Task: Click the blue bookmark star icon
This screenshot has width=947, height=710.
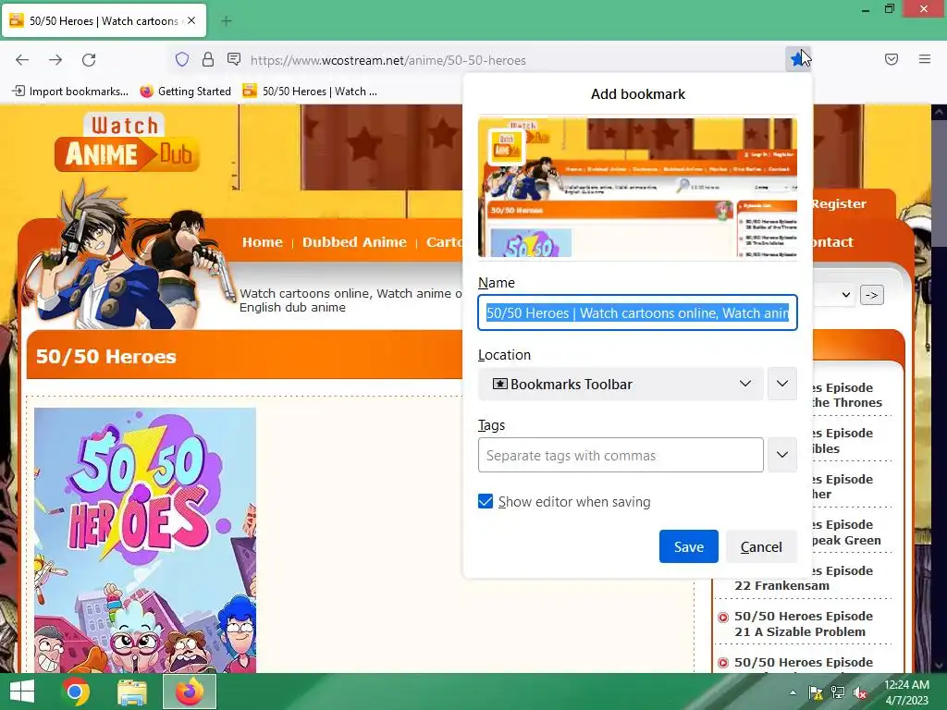Action: pyautogui.click(x=796, y=59)
